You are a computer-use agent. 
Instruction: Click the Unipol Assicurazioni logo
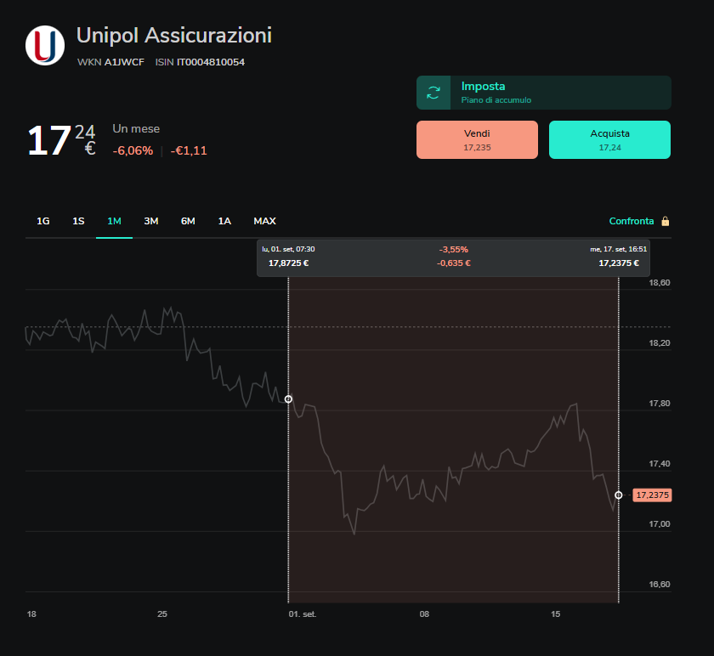point(45,46)
